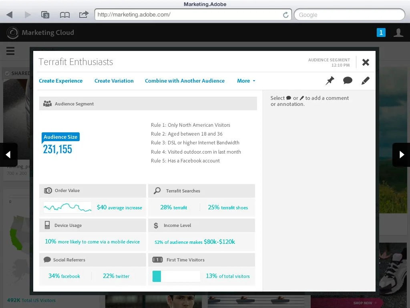Screen dimensions: 410x308
Task: Click the First Time Visitors counter icon
Action: (x=157, y=260)
